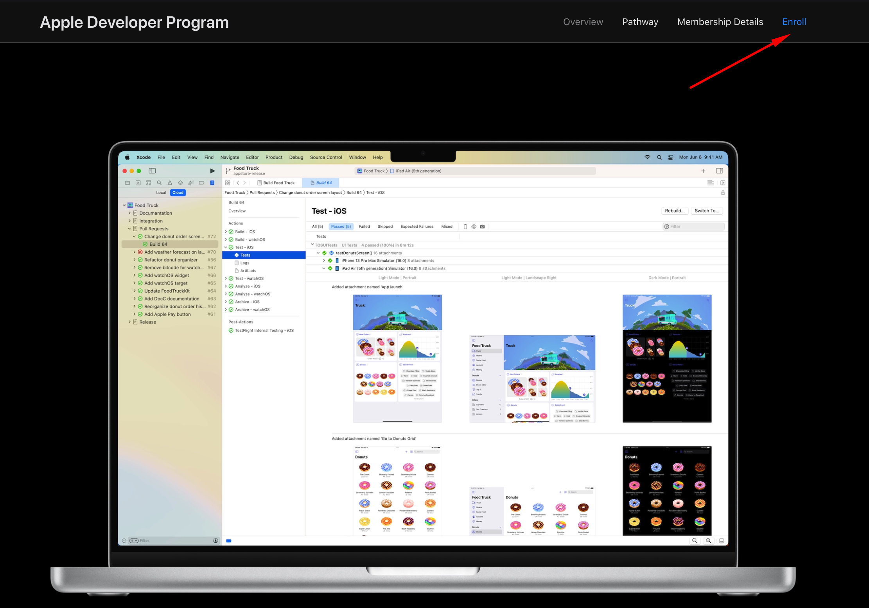The width and height of the screenshot is (869, 608).
Task: Click the lock icon in the jump bar
Action: point(723,192)
